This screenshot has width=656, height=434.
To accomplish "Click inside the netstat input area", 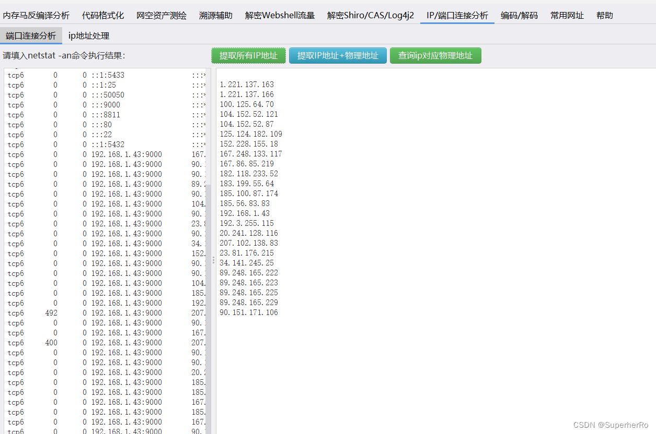I will click(105, 235).
